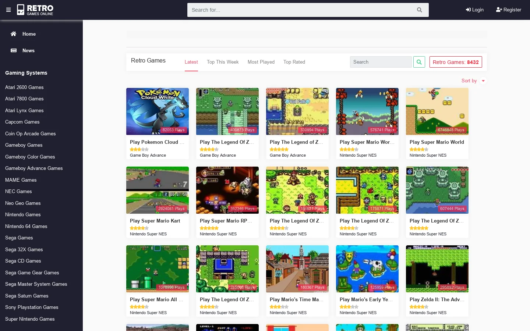Click the thumbnail showing 400873 Plays
530x331 pixels.
tap(227, 111)
